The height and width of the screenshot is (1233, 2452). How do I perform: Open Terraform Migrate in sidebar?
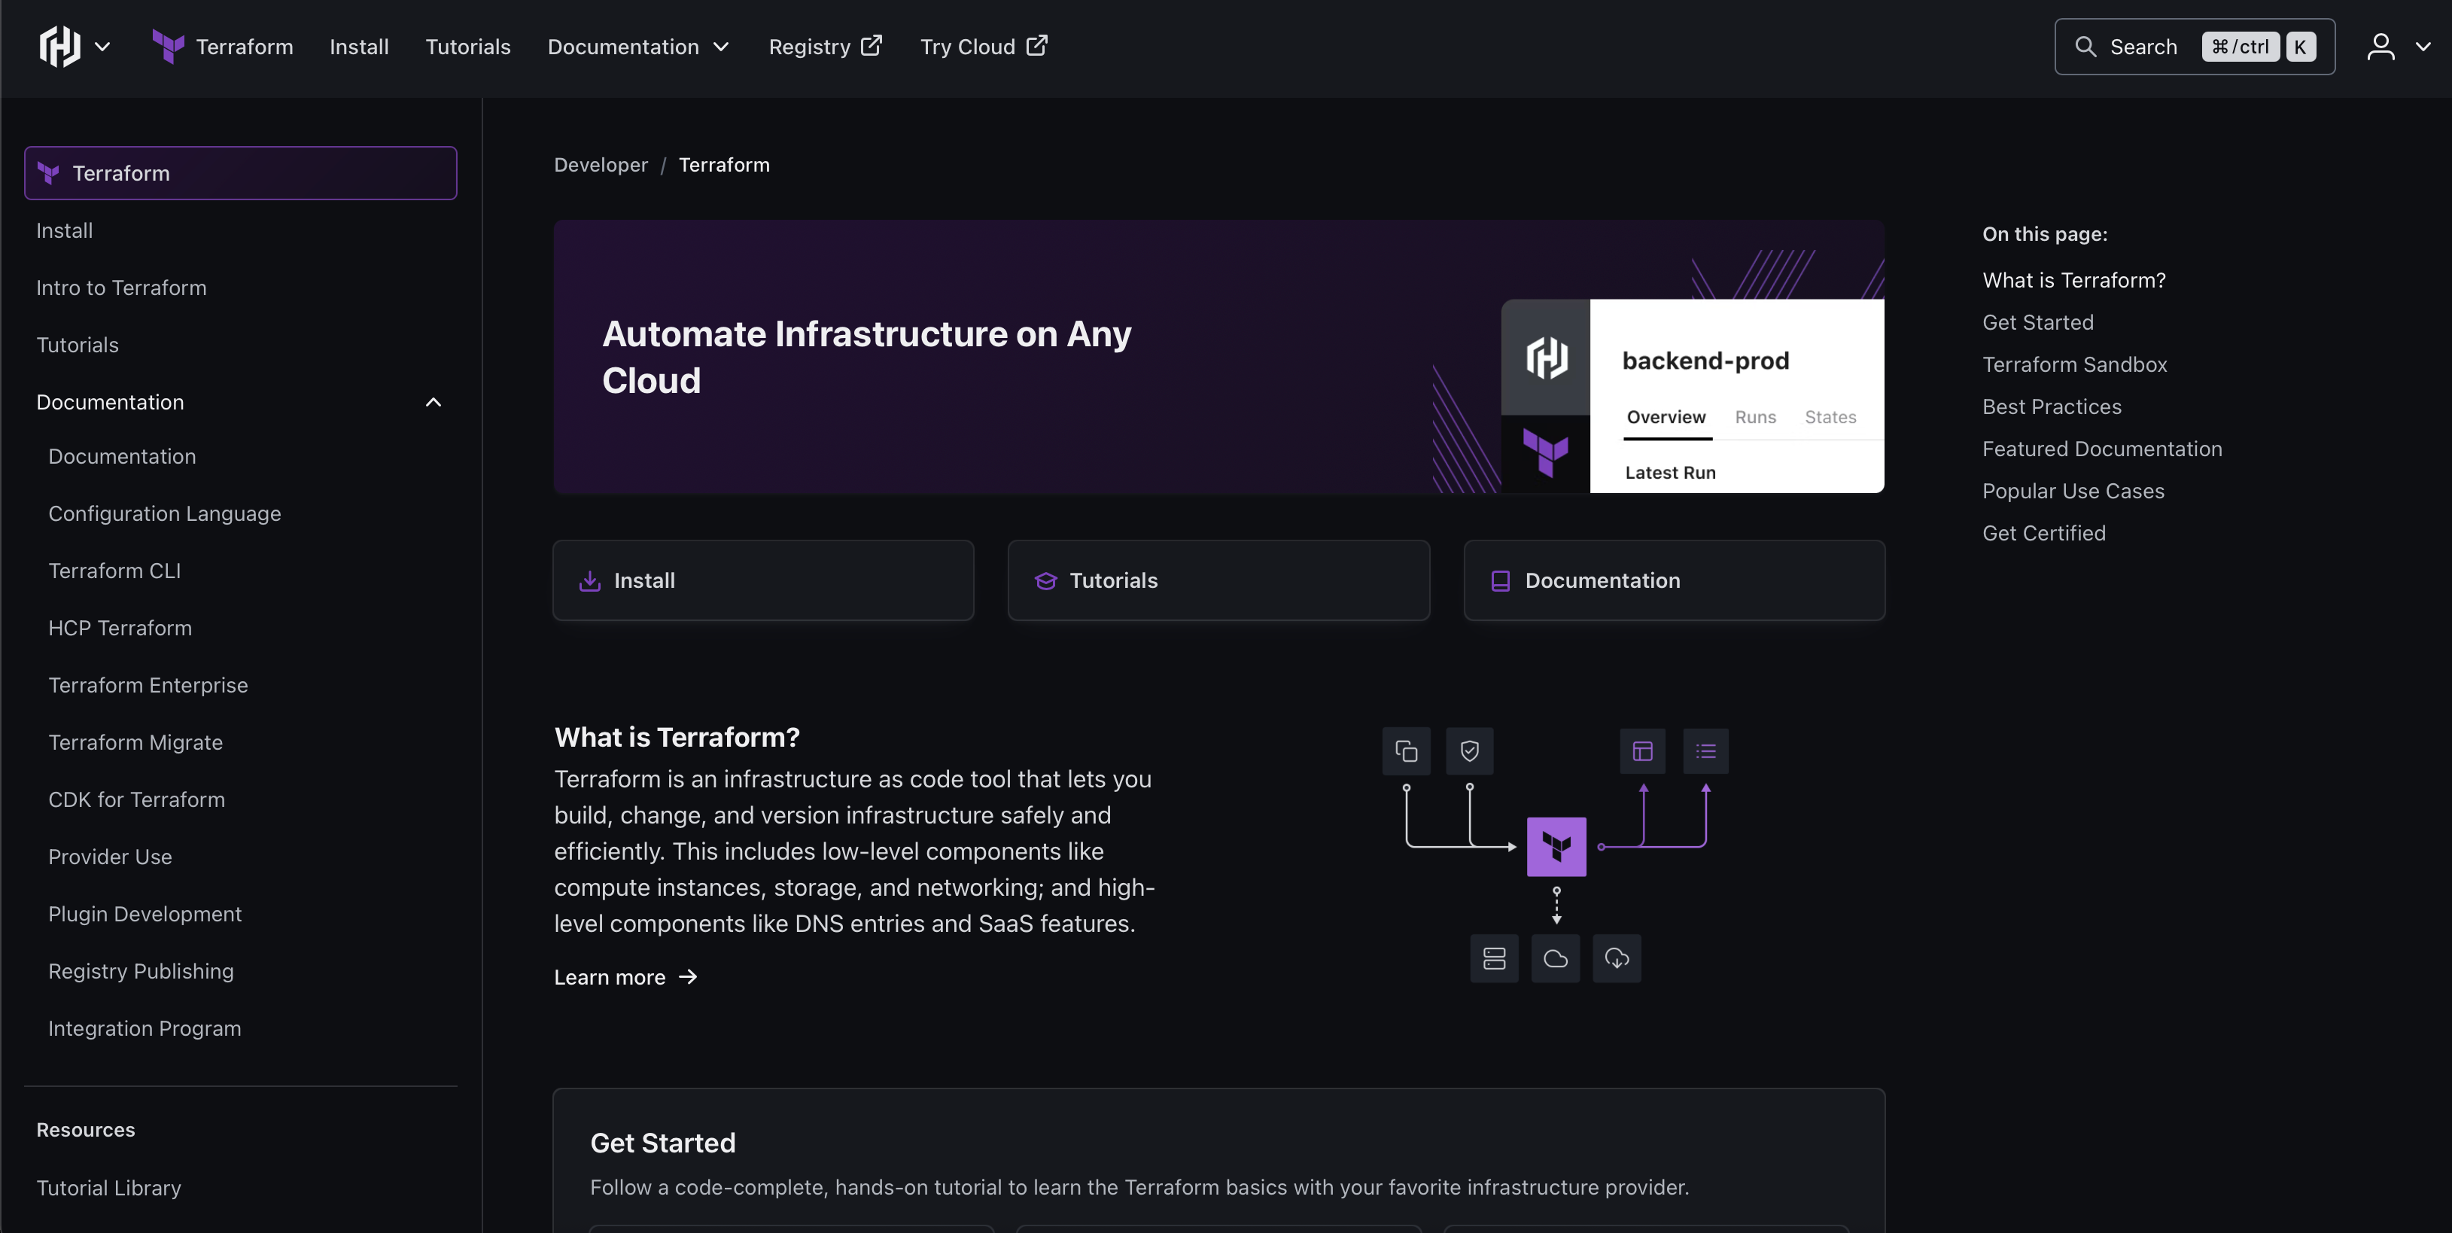click(135, 741)
